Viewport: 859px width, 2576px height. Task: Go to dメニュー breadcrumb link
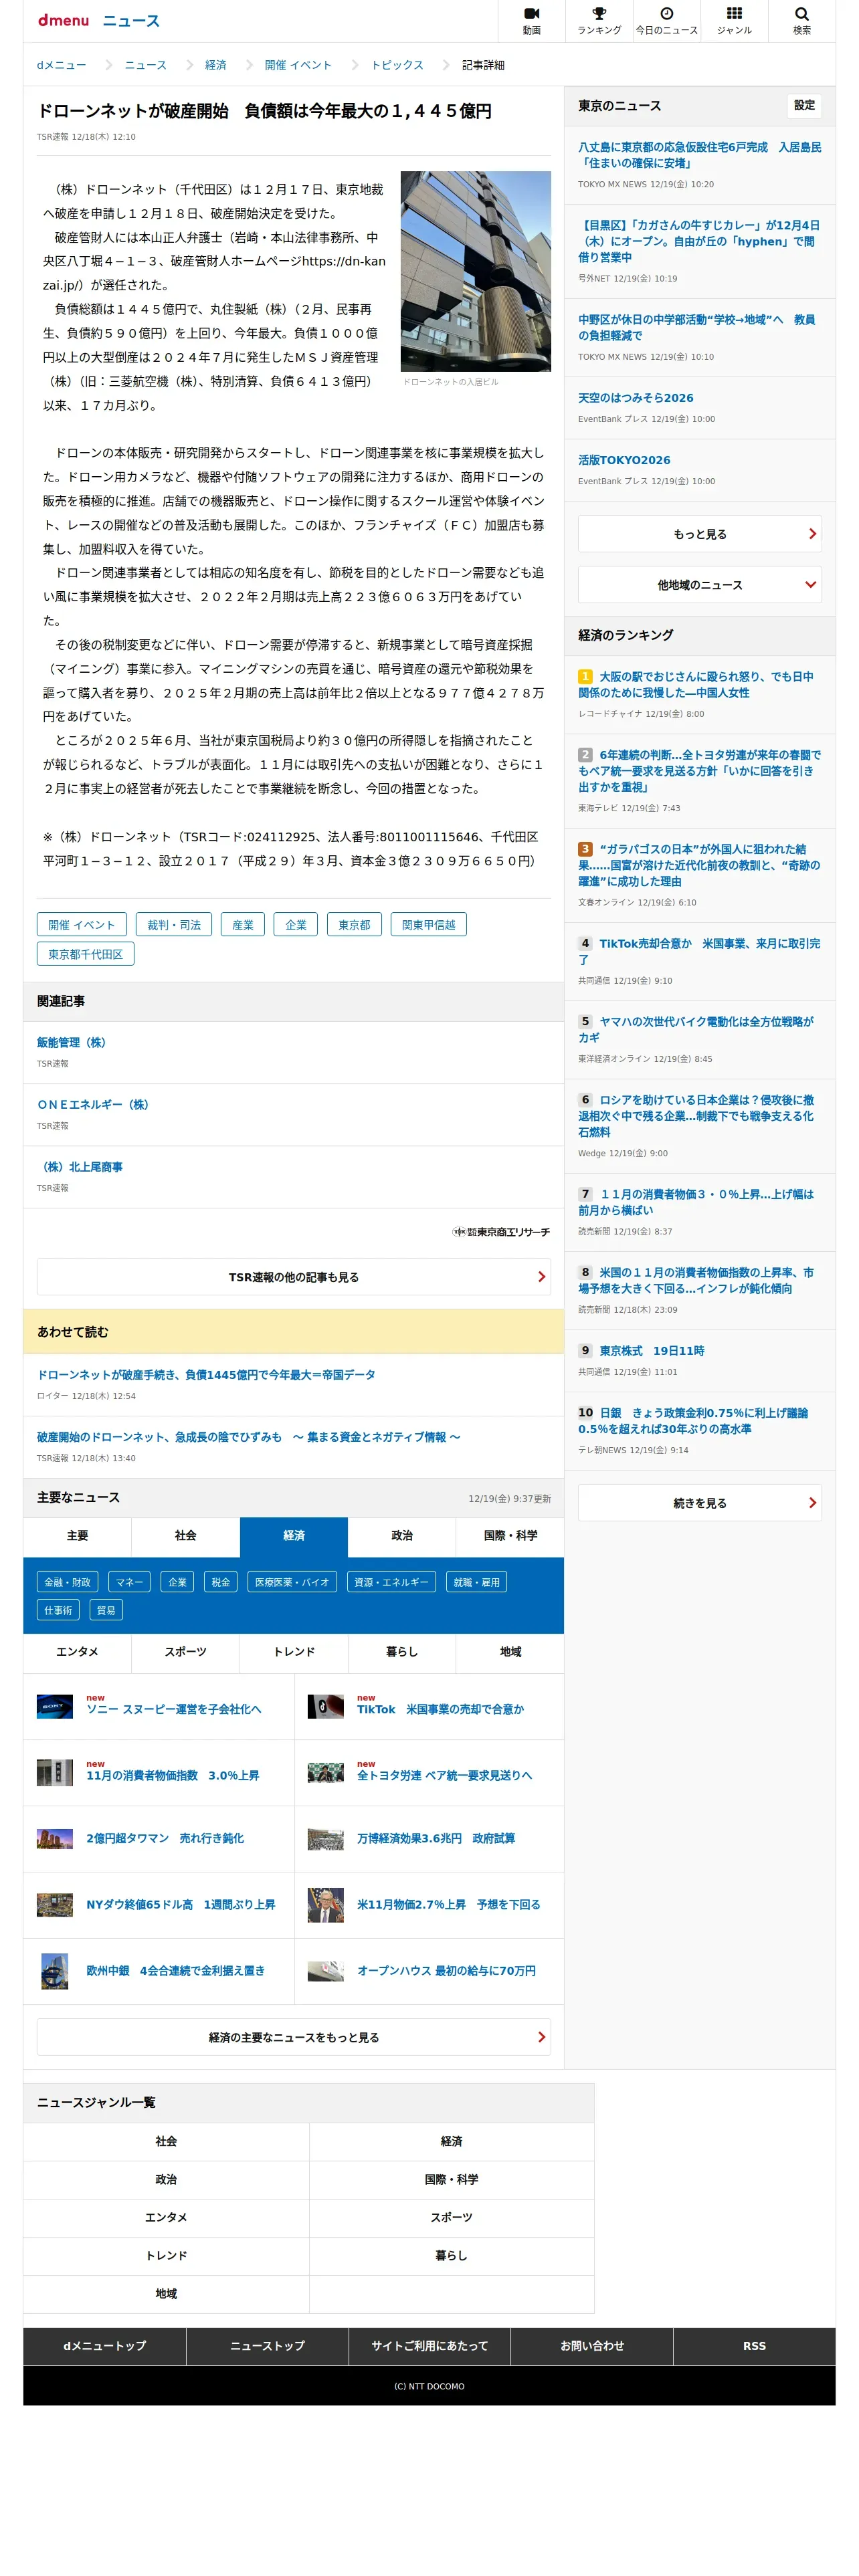tap(61, 65)
